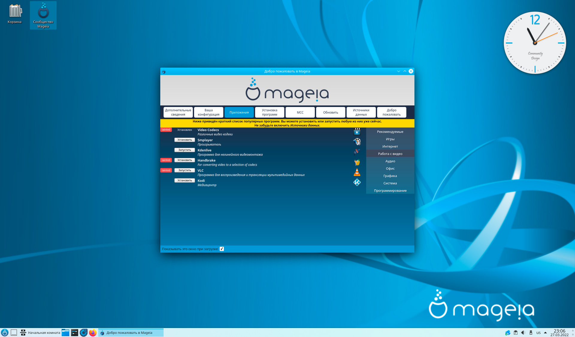Viewport: 575px width, 337px height.
Task: Open the Источники данных tab
Action: click(x=361, y=112)
